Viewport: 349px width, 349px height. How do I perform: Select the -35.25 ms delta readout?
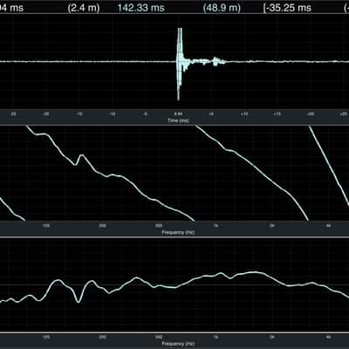pos(287,8)
